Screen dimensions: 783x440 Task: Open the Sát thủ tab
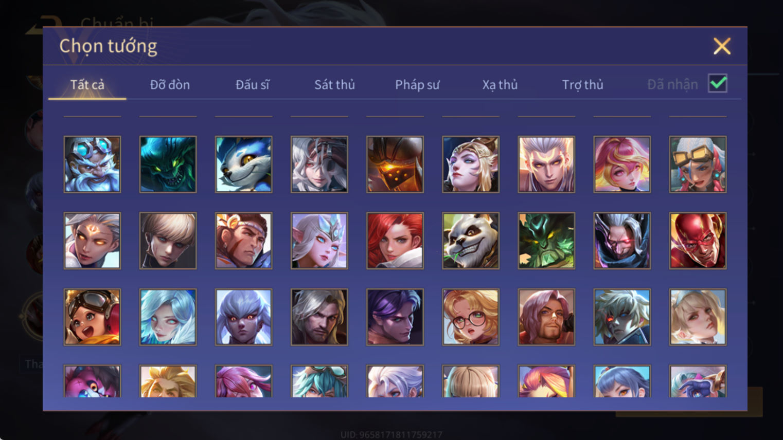coord(334,84)
